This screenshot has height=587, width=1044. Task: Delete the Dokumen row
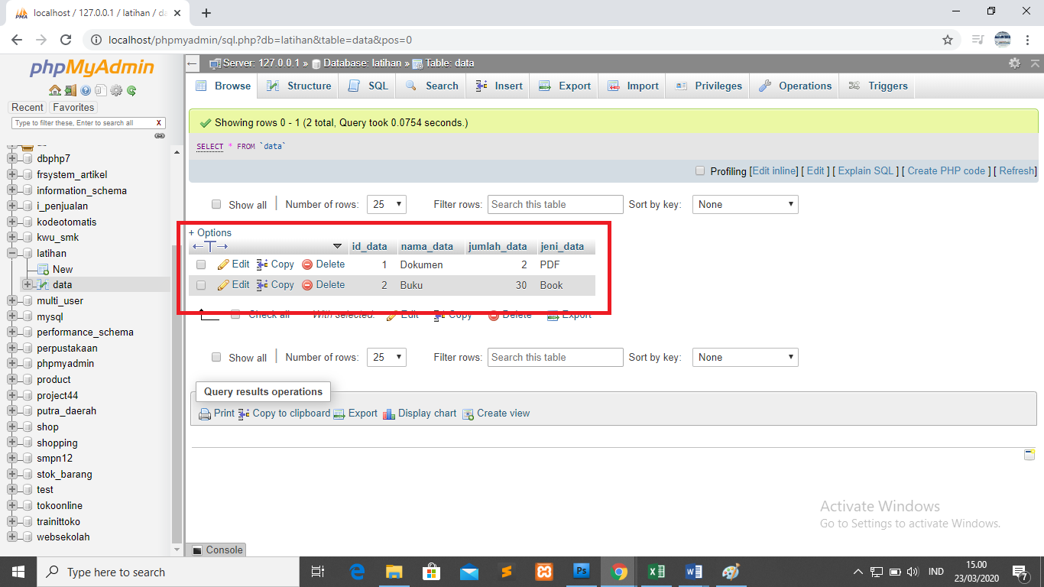[x=323, y=264]
